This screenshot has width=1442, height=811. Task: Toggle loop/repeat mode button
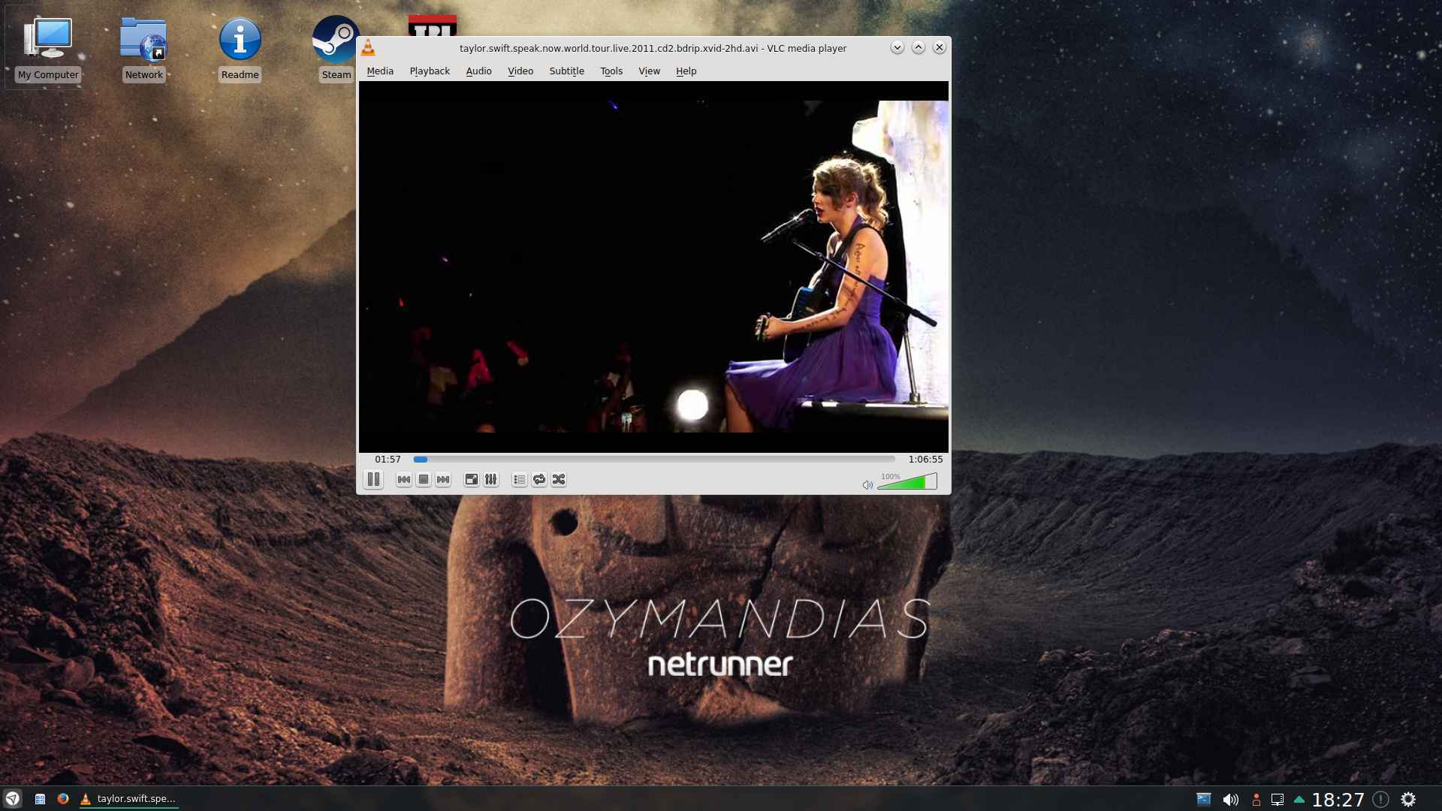[x=539, y=479]
